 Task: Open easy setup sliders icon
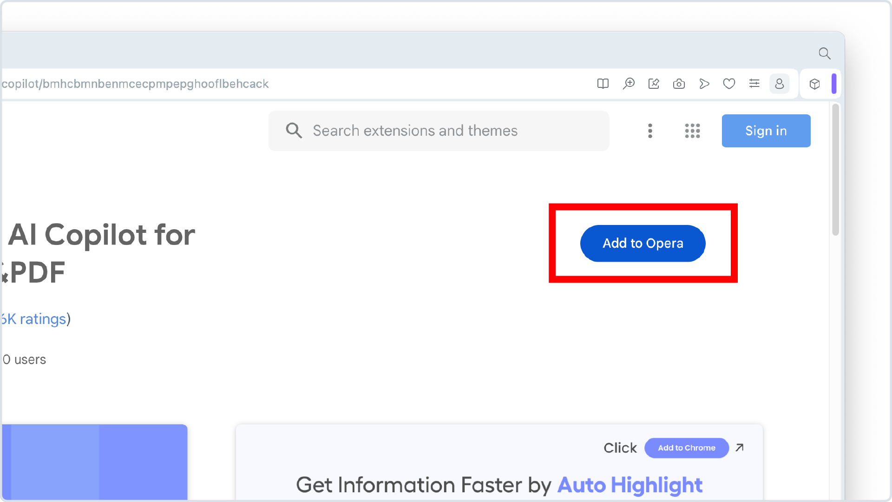[x=754, y=84]
